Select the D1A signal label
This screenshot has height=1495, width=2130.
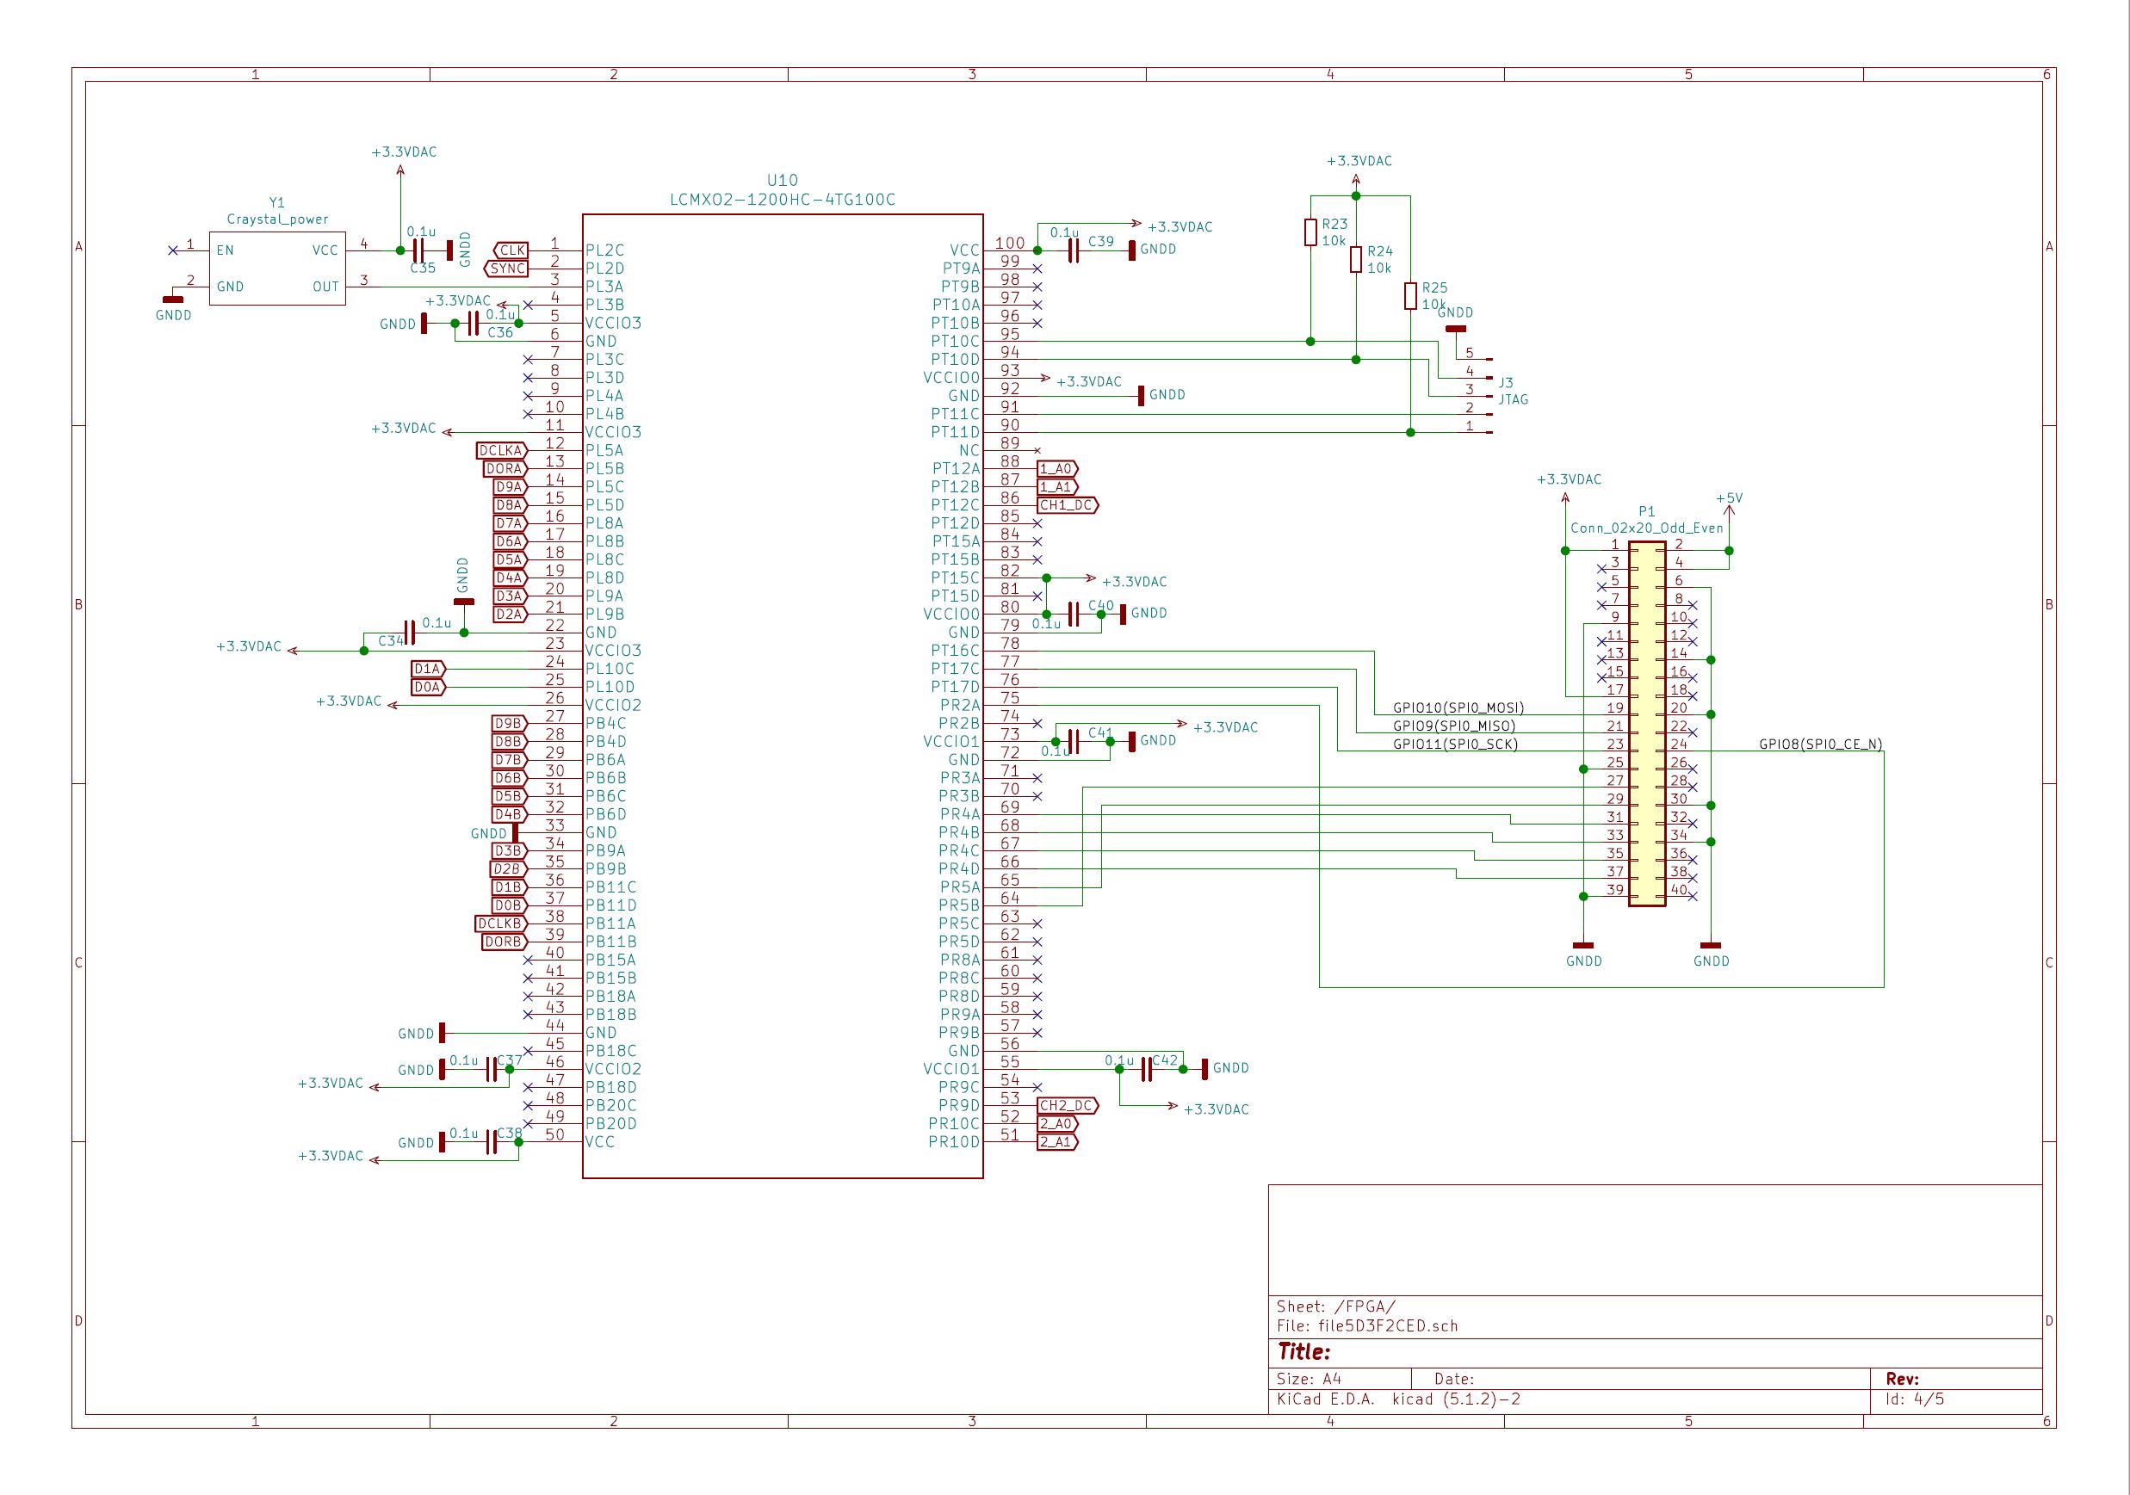coord(428,669)
